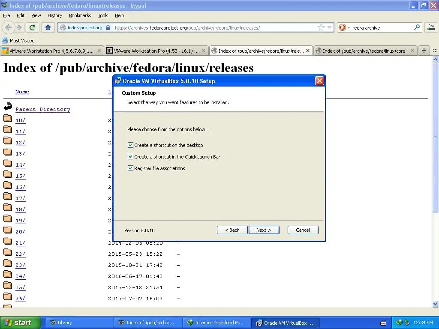Image resolution: width=439 pixels, height=329 pixels.
Task: Open the Bookmarks menu
Action: (80, 15)
